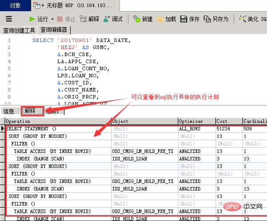
Task: Click the Cardinality column header
Action: 255,121
